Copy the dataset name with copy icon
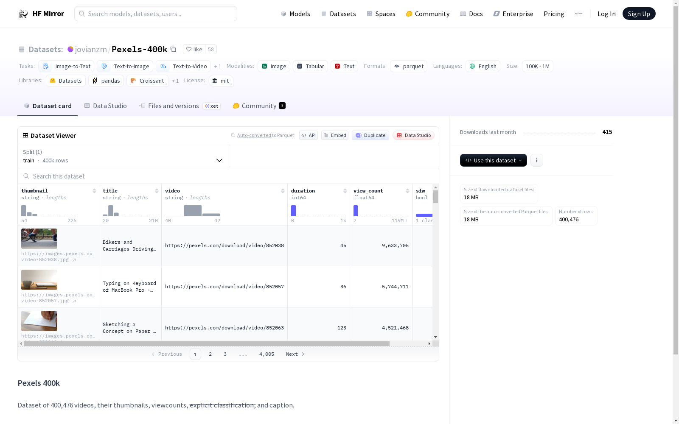The width and height of the screenshot is (679, 424). pyautogui.click(x=173, y=49)
